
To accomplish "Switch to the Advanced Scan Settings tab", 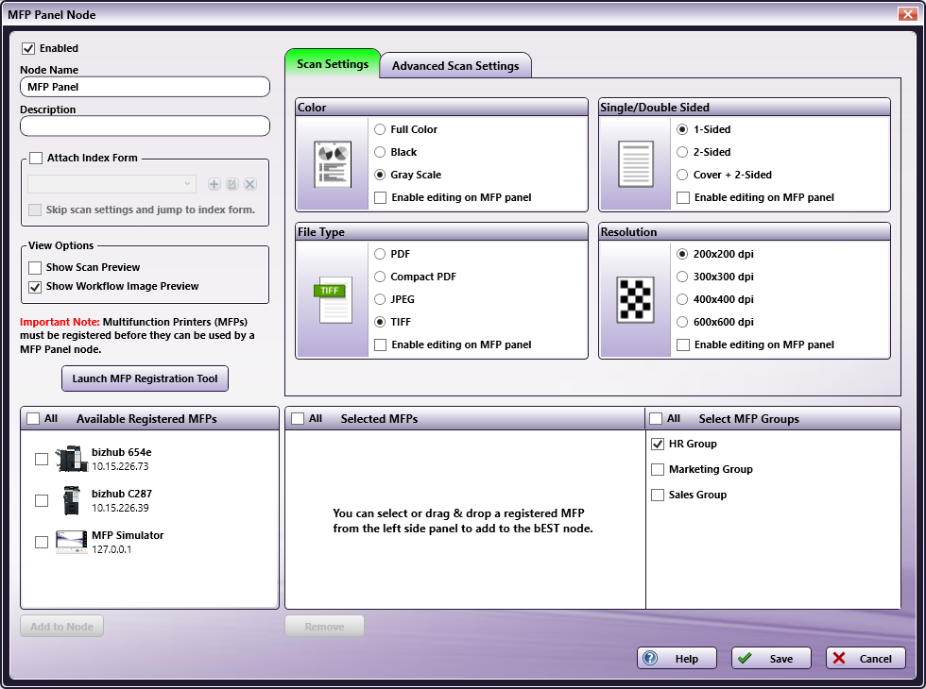I will coord(455,66).
